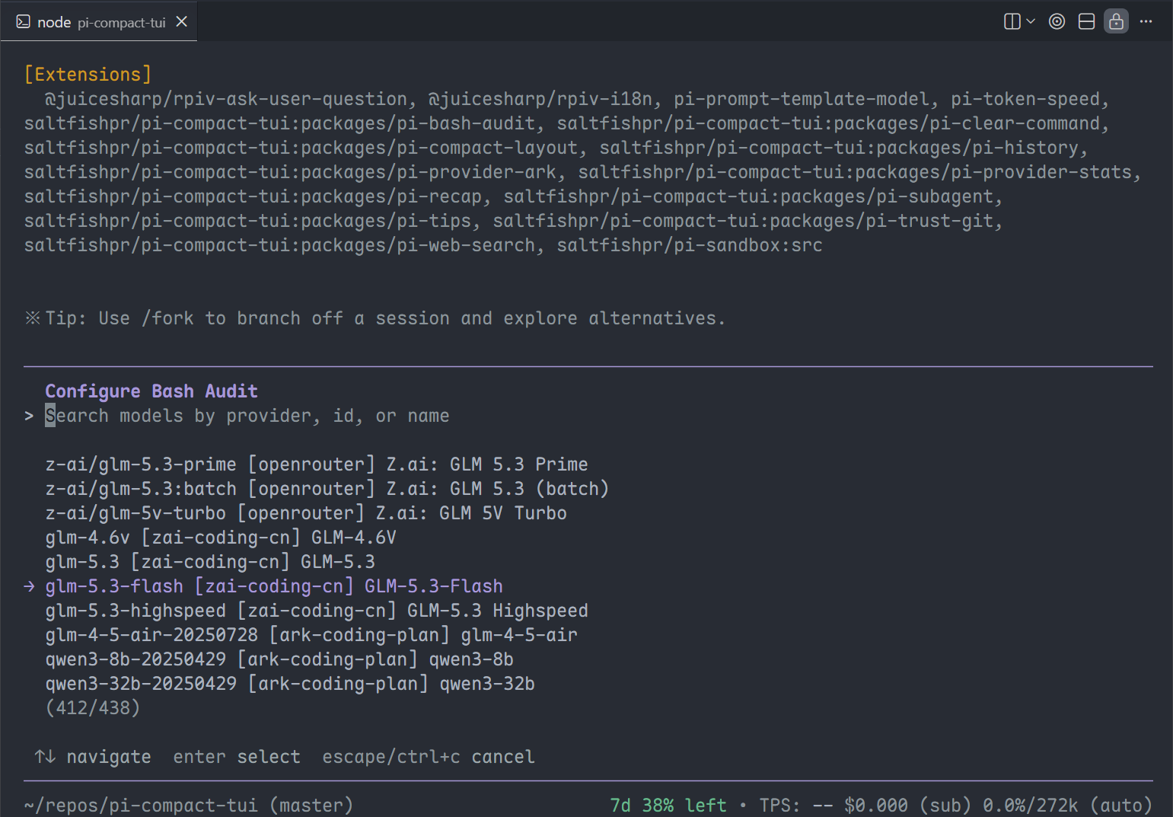The image size is (1173, 817).
Task: Click the pi-token-speed extension name
Action: tap(1025, 99)
